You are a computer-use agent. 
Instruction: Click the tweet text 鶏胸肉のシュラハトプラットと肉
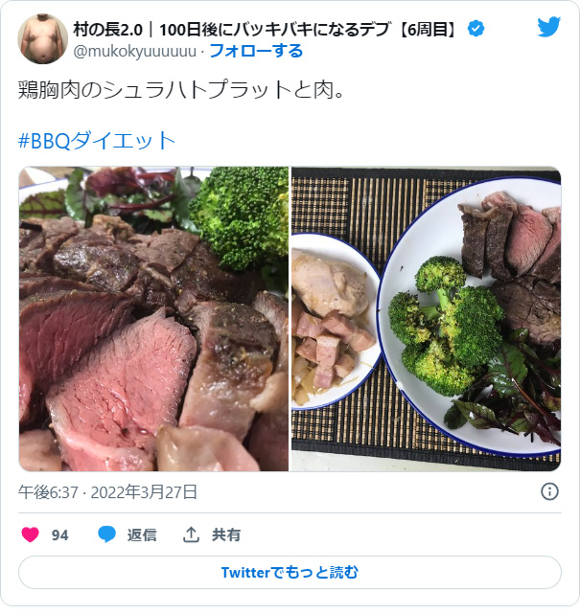point(181,90)
